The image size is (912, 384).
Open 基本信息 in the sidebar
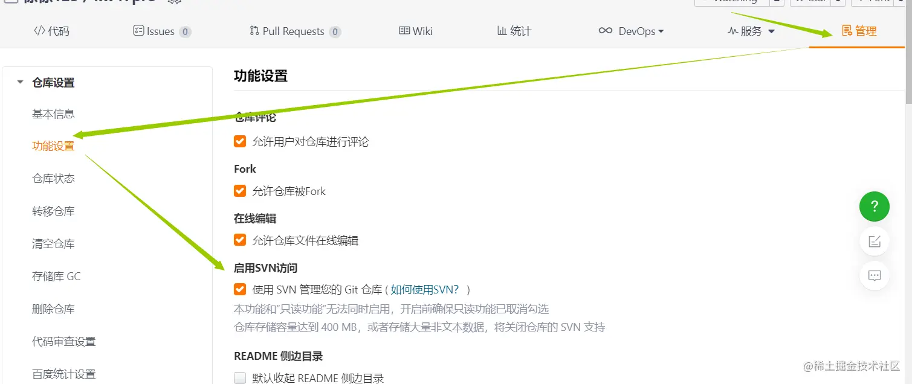[x=53, y=114]
